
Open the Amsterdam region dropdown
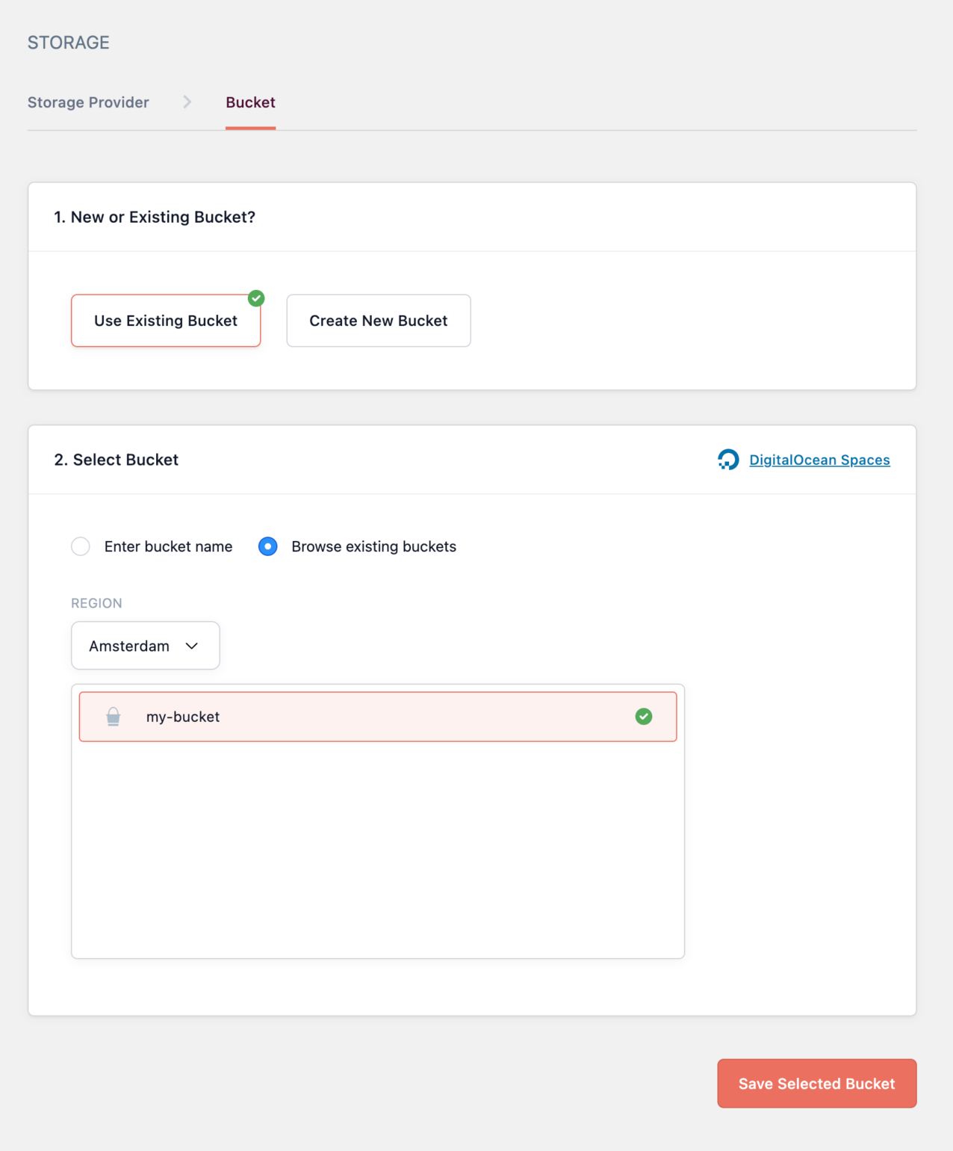pyautogui.click(x=146, y=646)
